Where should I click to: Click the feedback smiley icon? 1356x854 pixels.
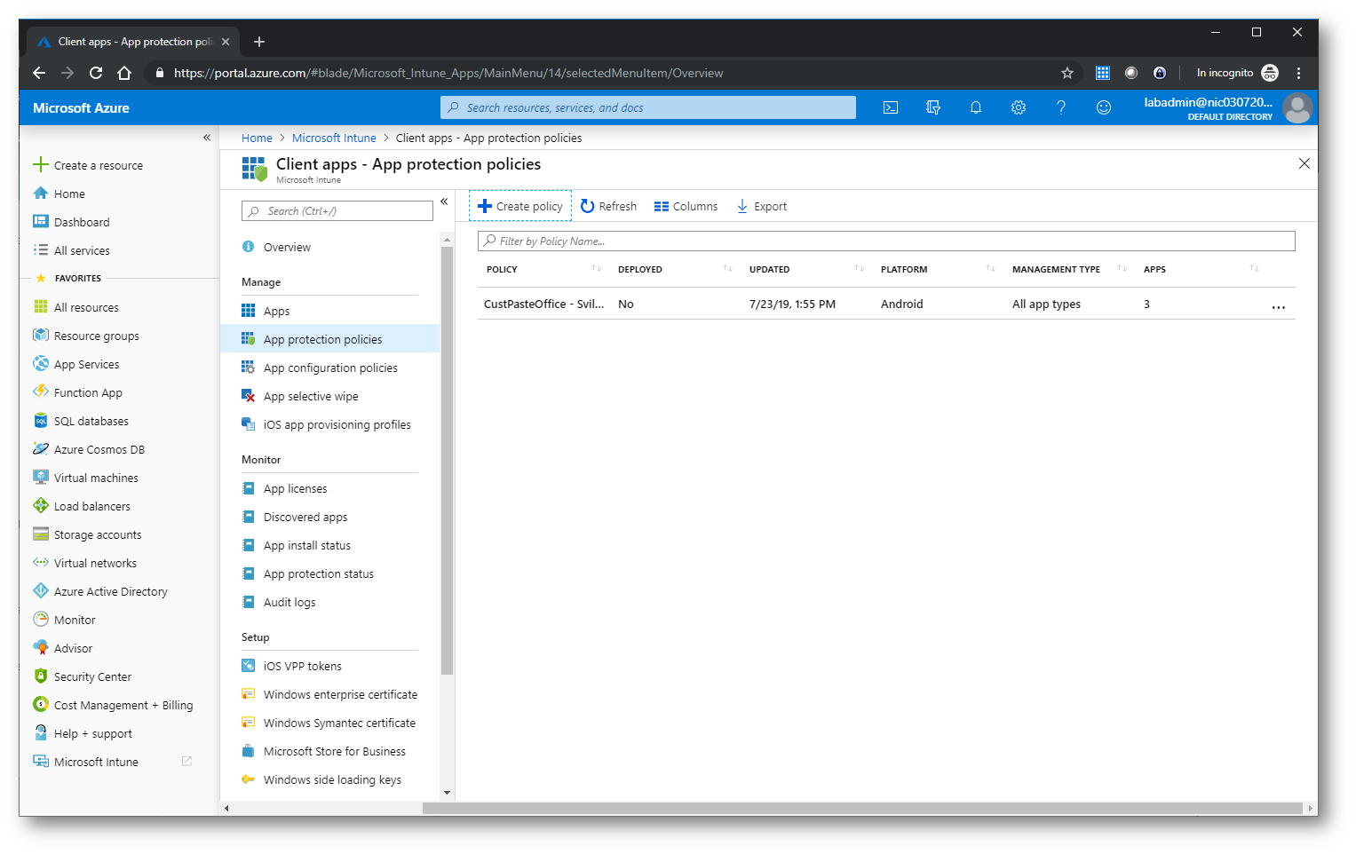tap(1104, 107)
